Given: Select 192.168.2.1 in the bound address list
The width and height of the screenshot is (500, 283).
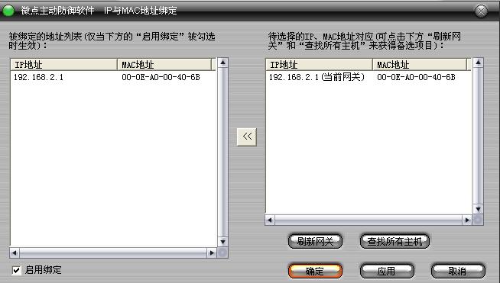Looking at the screenshot, I should pyautogui.click(x=38, y=77).
